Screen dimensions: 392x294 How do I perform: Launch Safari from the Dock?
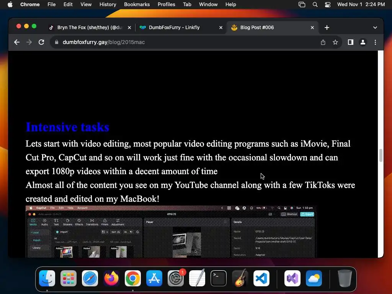tap(90, 278)
